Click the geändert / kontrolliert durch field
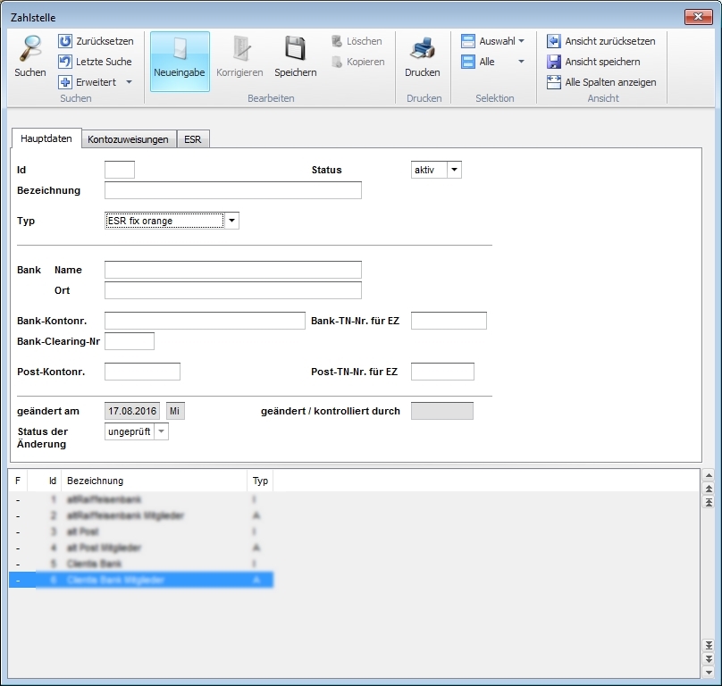The width and height of the screenshot is (722, 686). pyautogui.click(x=442, y=411)
